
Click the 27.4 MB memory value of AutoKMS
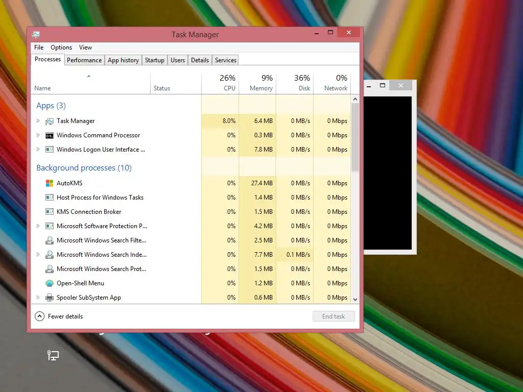tap(262, 183)
